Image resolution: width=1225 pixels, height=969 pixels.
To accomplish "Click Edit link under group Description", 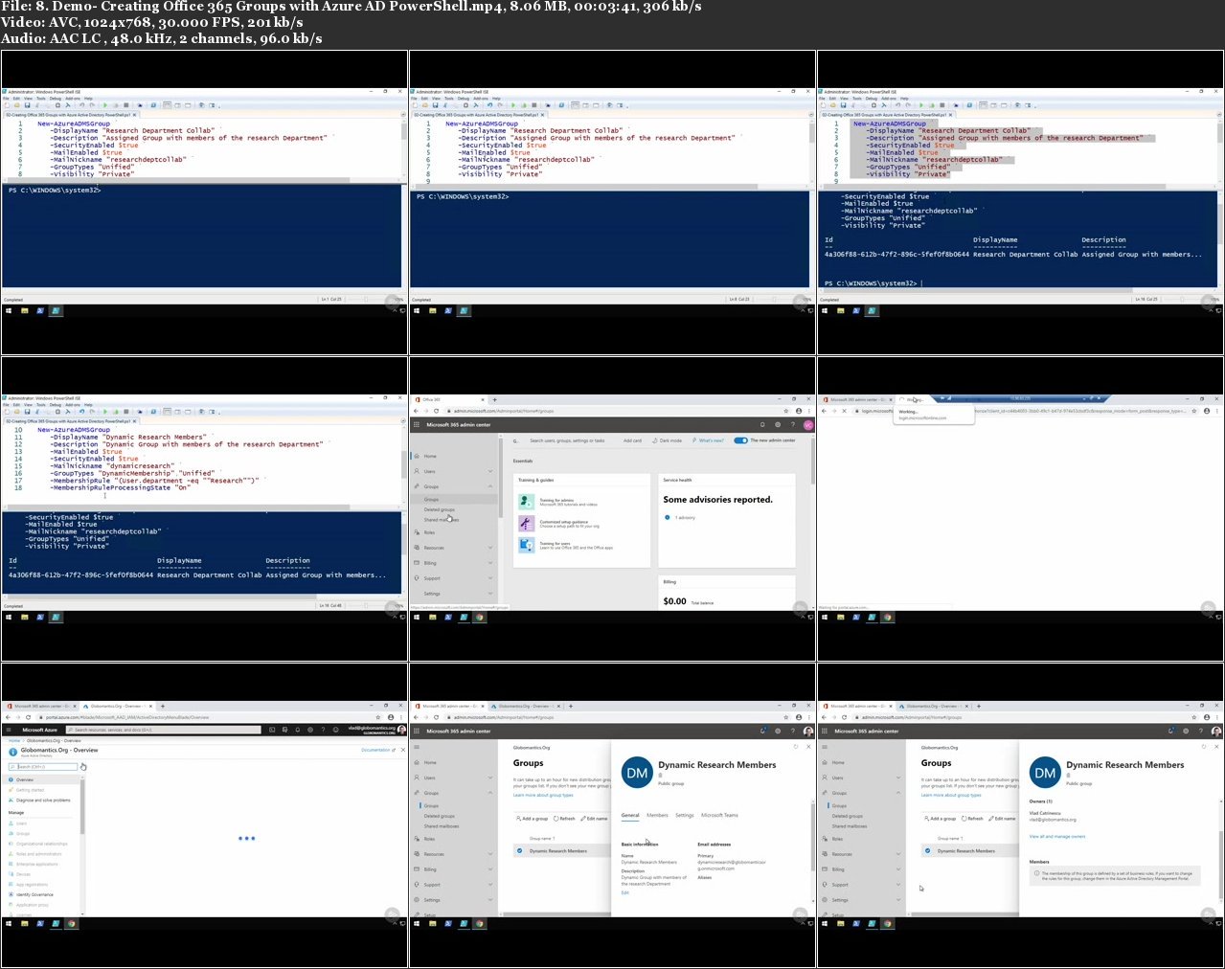I will point(624,892).
